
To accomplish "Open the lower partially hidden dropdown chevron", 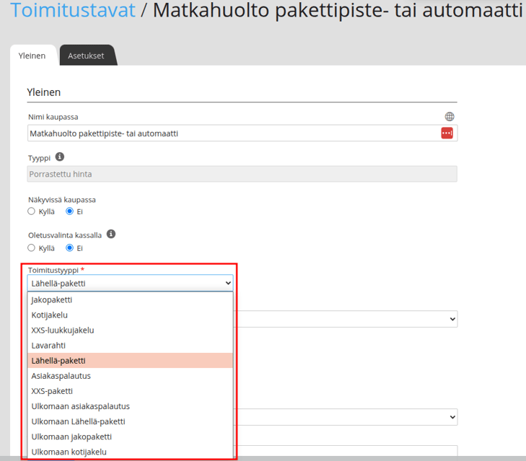I will pyautogui.click(x=452, y=417).
